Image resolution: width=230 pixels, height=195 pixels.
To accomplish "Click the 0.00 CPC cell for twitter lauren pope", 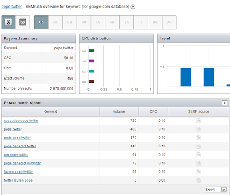I will 162,180.
